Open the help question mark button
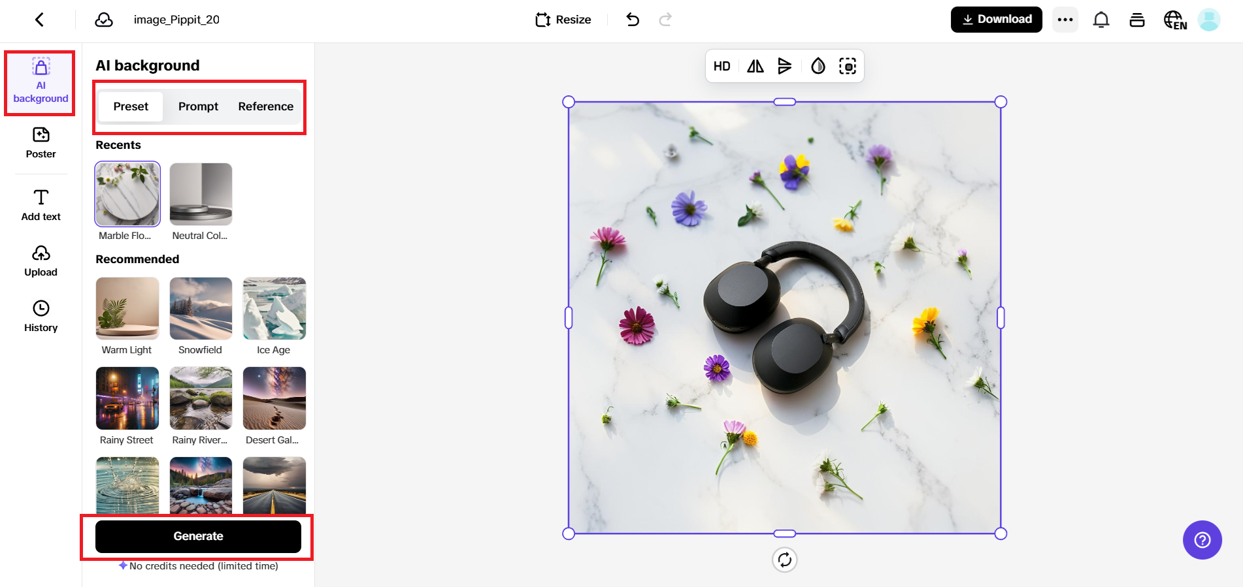The image size is (1243, 587). pyautogui.click(x=1202, y=540)
